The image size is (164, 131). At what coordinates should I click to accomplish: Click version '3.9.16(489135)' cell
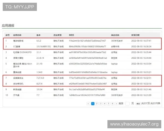click(44, 46)
